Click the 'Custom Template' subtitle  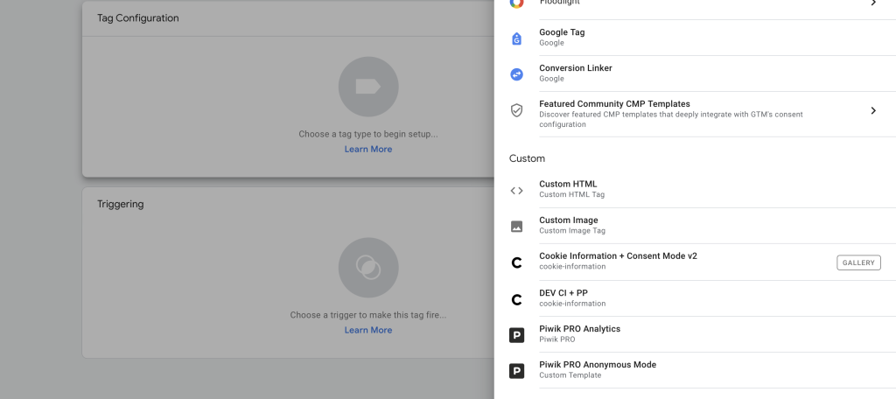pyautogui.click(x=570, y=375)
